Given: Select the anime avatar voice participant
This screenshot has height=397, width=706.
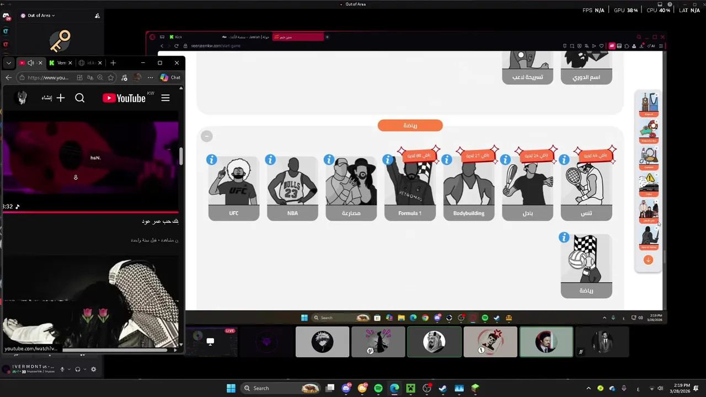Looking at the screenshot, I should (322, 342).
